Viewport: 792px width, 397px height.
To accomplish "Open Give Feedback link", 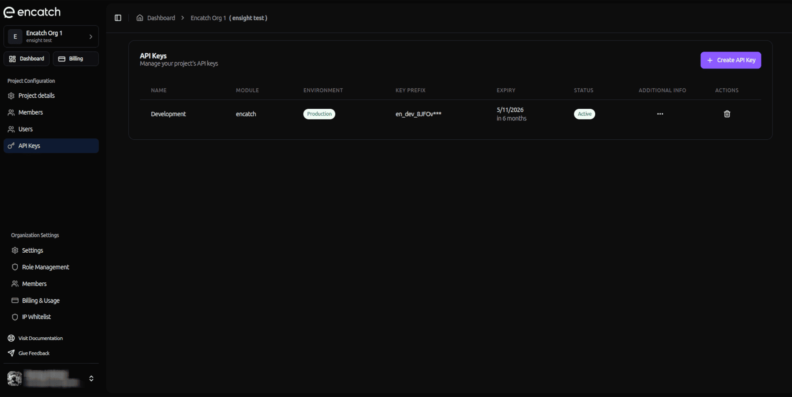I will 34,353.
